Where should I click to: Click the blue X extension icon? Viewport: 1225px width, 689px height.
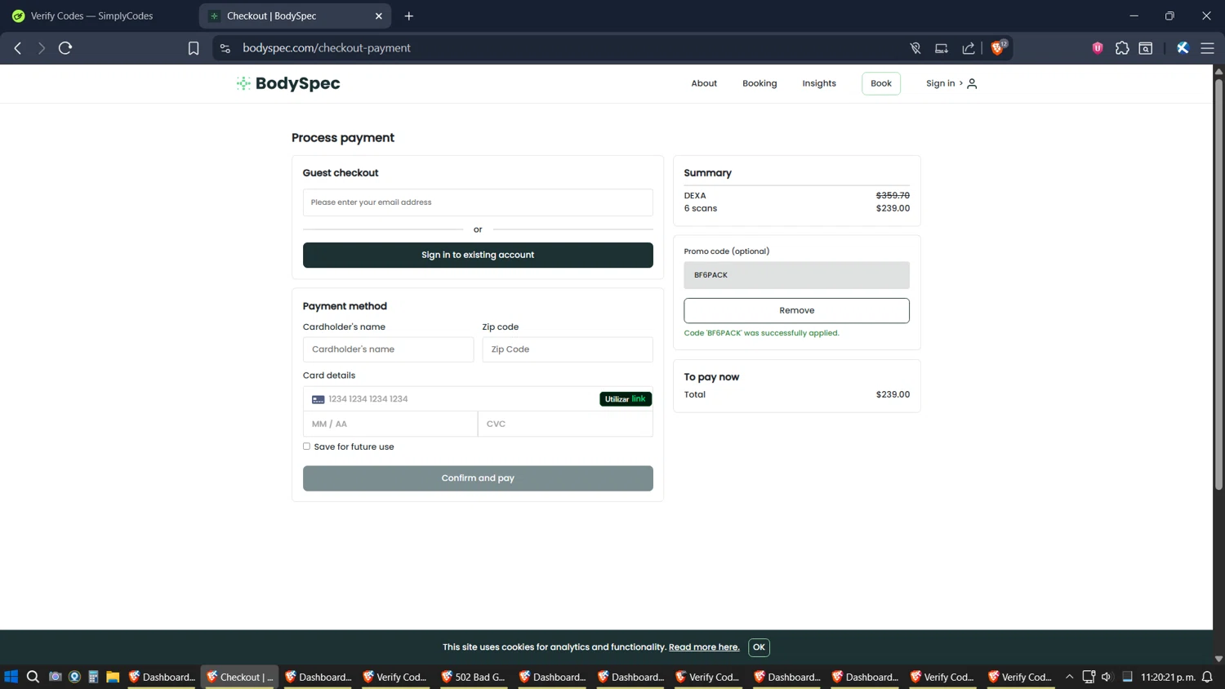pyautogui.click(x=1183, y=48)
